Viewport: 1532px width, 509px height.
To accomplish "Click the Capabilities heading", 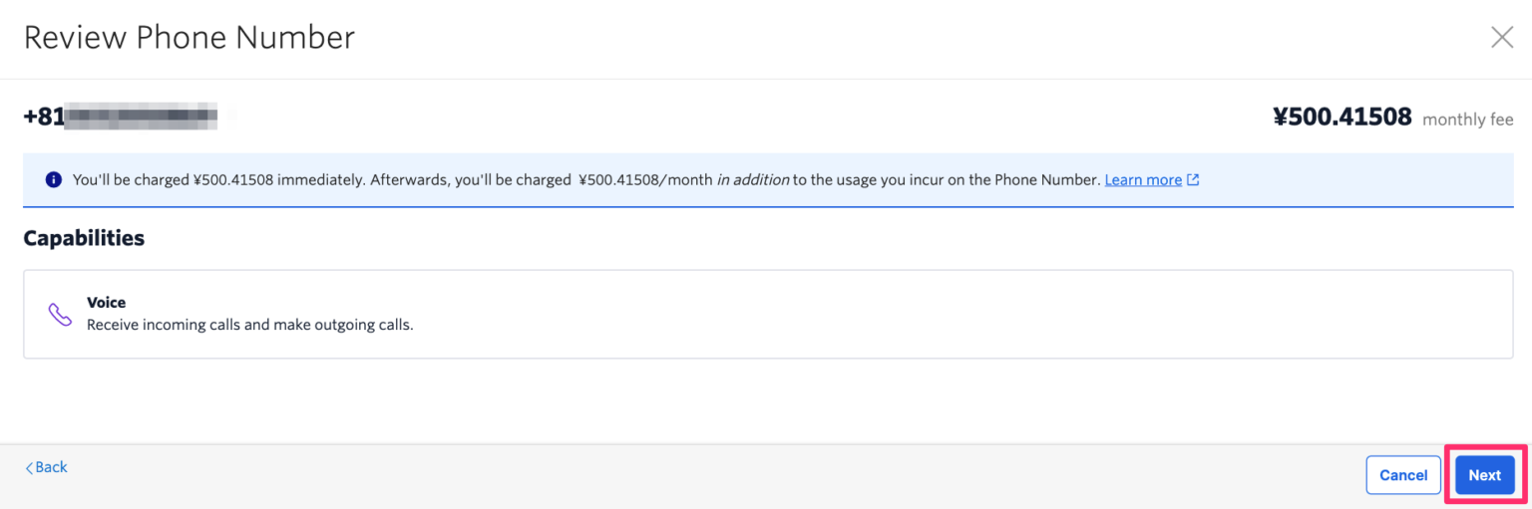I will 84,238.
